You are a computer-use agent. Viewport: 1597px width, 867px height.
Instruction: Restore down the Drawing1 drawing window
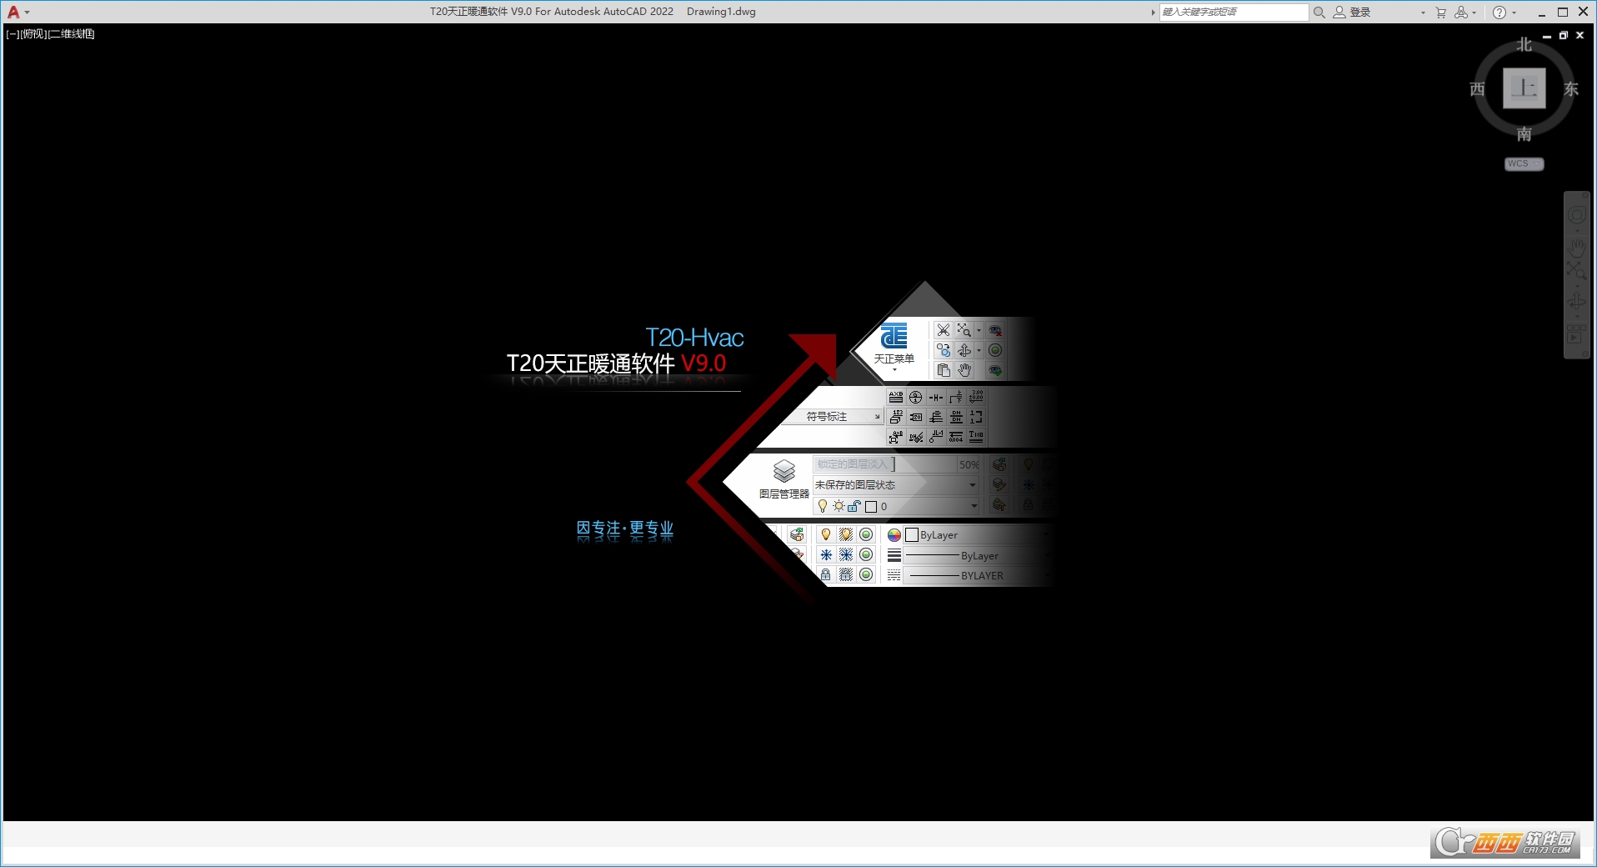1564,35
